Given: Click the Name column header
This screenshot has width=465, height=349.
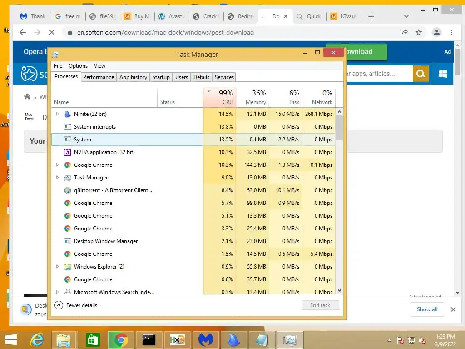Looking at the screenshot, I should [104, 98].
